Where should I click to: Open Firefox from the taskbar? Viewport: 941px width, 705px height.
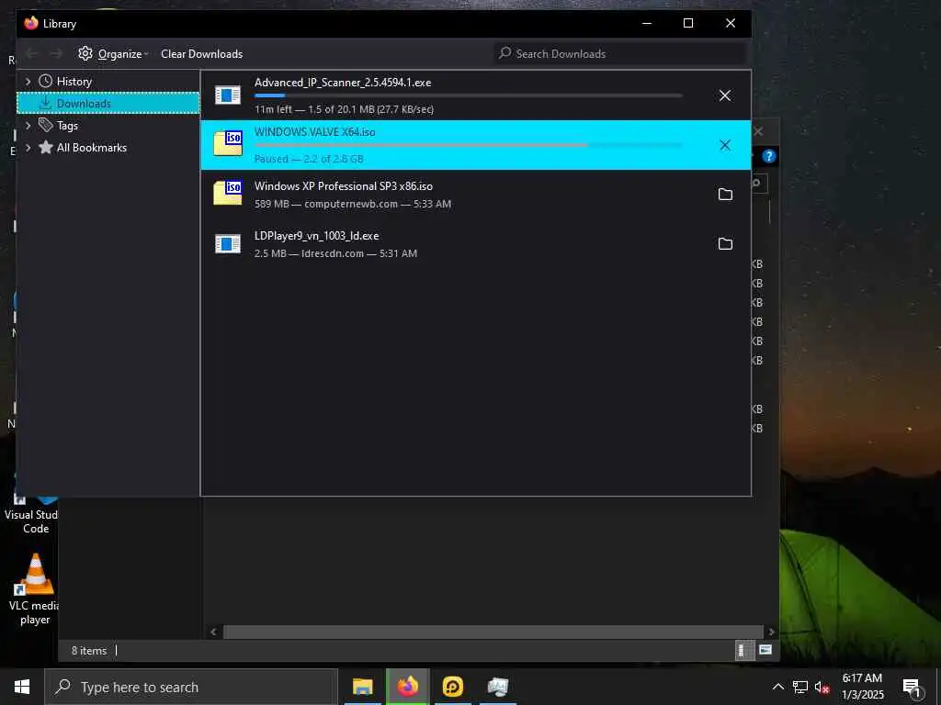(407, 687)
